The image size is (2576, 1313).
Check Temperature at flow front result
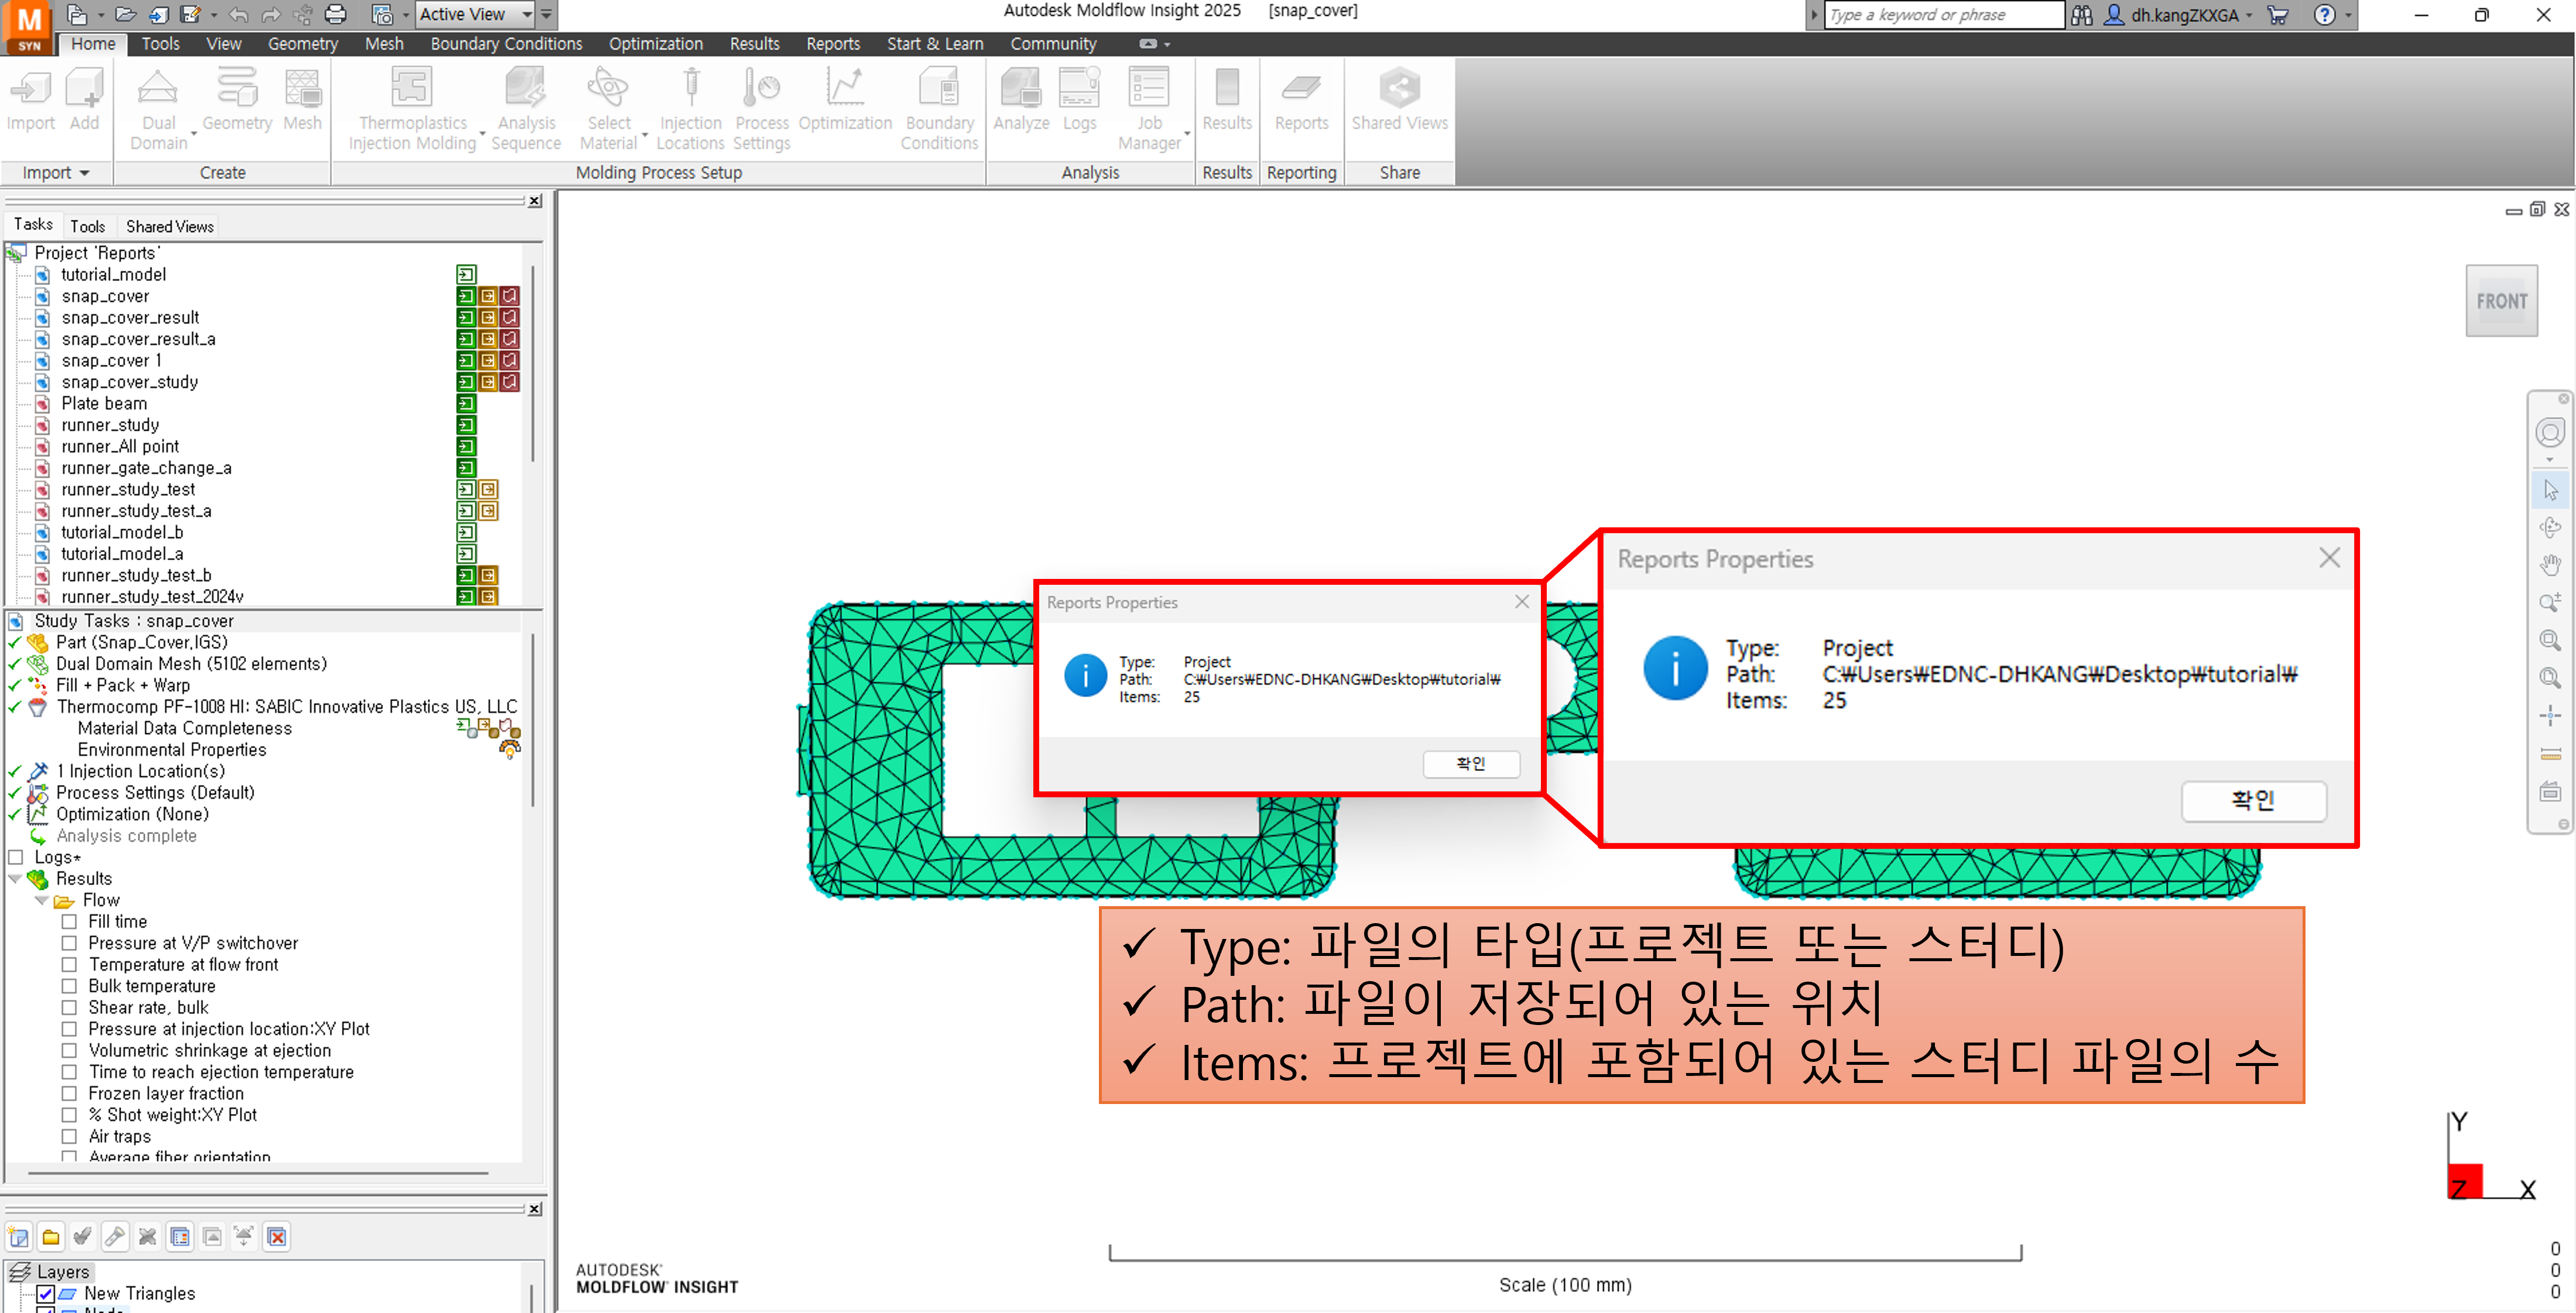click(x=69, y=965)
